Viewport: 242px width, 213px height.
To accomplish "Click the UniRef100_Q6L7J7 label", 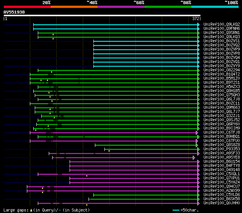I will pos(222,112).
